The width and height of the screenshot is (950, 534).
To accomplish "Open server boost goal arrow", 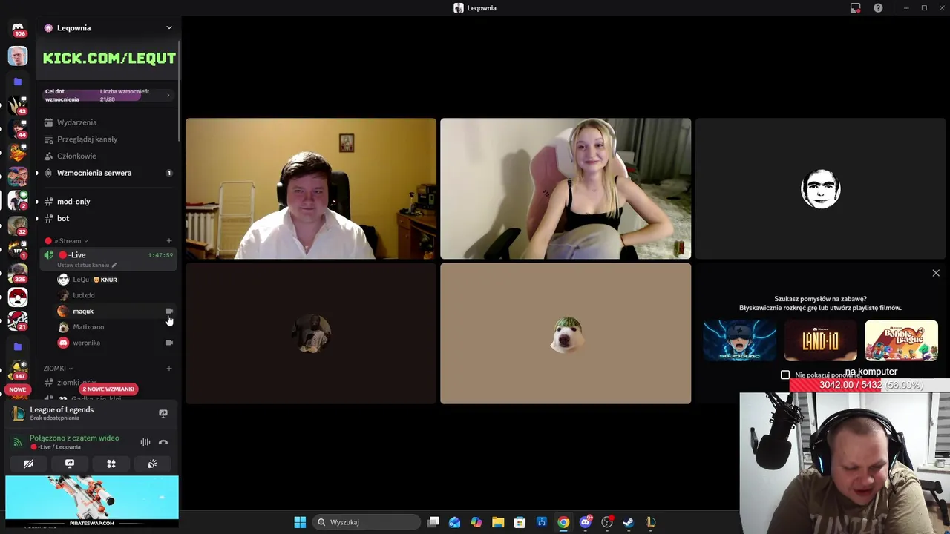I will 168,96.
